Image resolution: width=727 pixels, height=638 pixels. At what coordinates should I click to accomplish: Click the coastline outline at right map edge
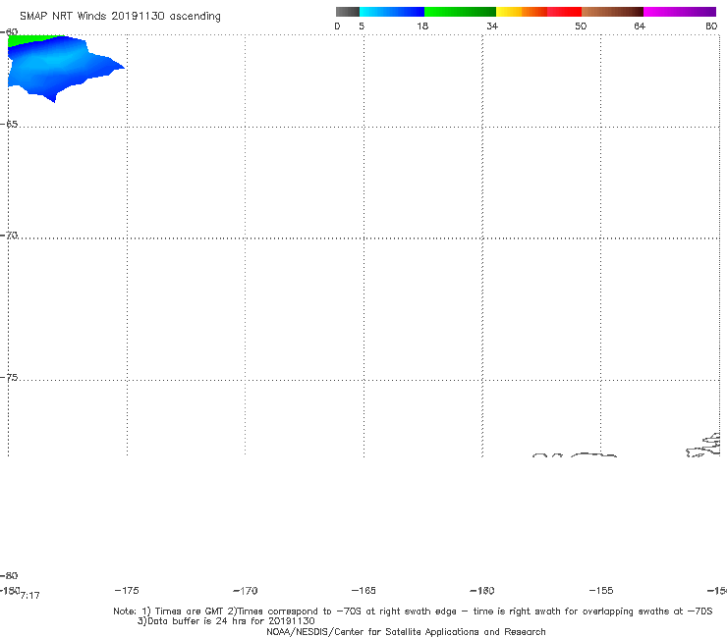703,446
